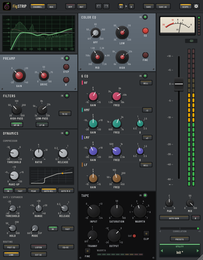203x260 pixels.
Task: Click the undo arrow button
Action: coord(99,6)
